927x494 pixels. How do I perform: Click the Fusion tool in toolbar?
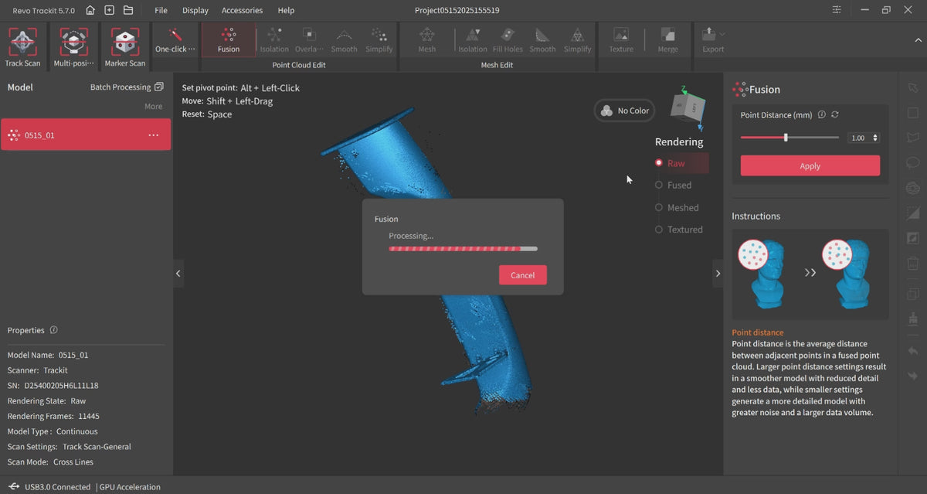point(229,40)
